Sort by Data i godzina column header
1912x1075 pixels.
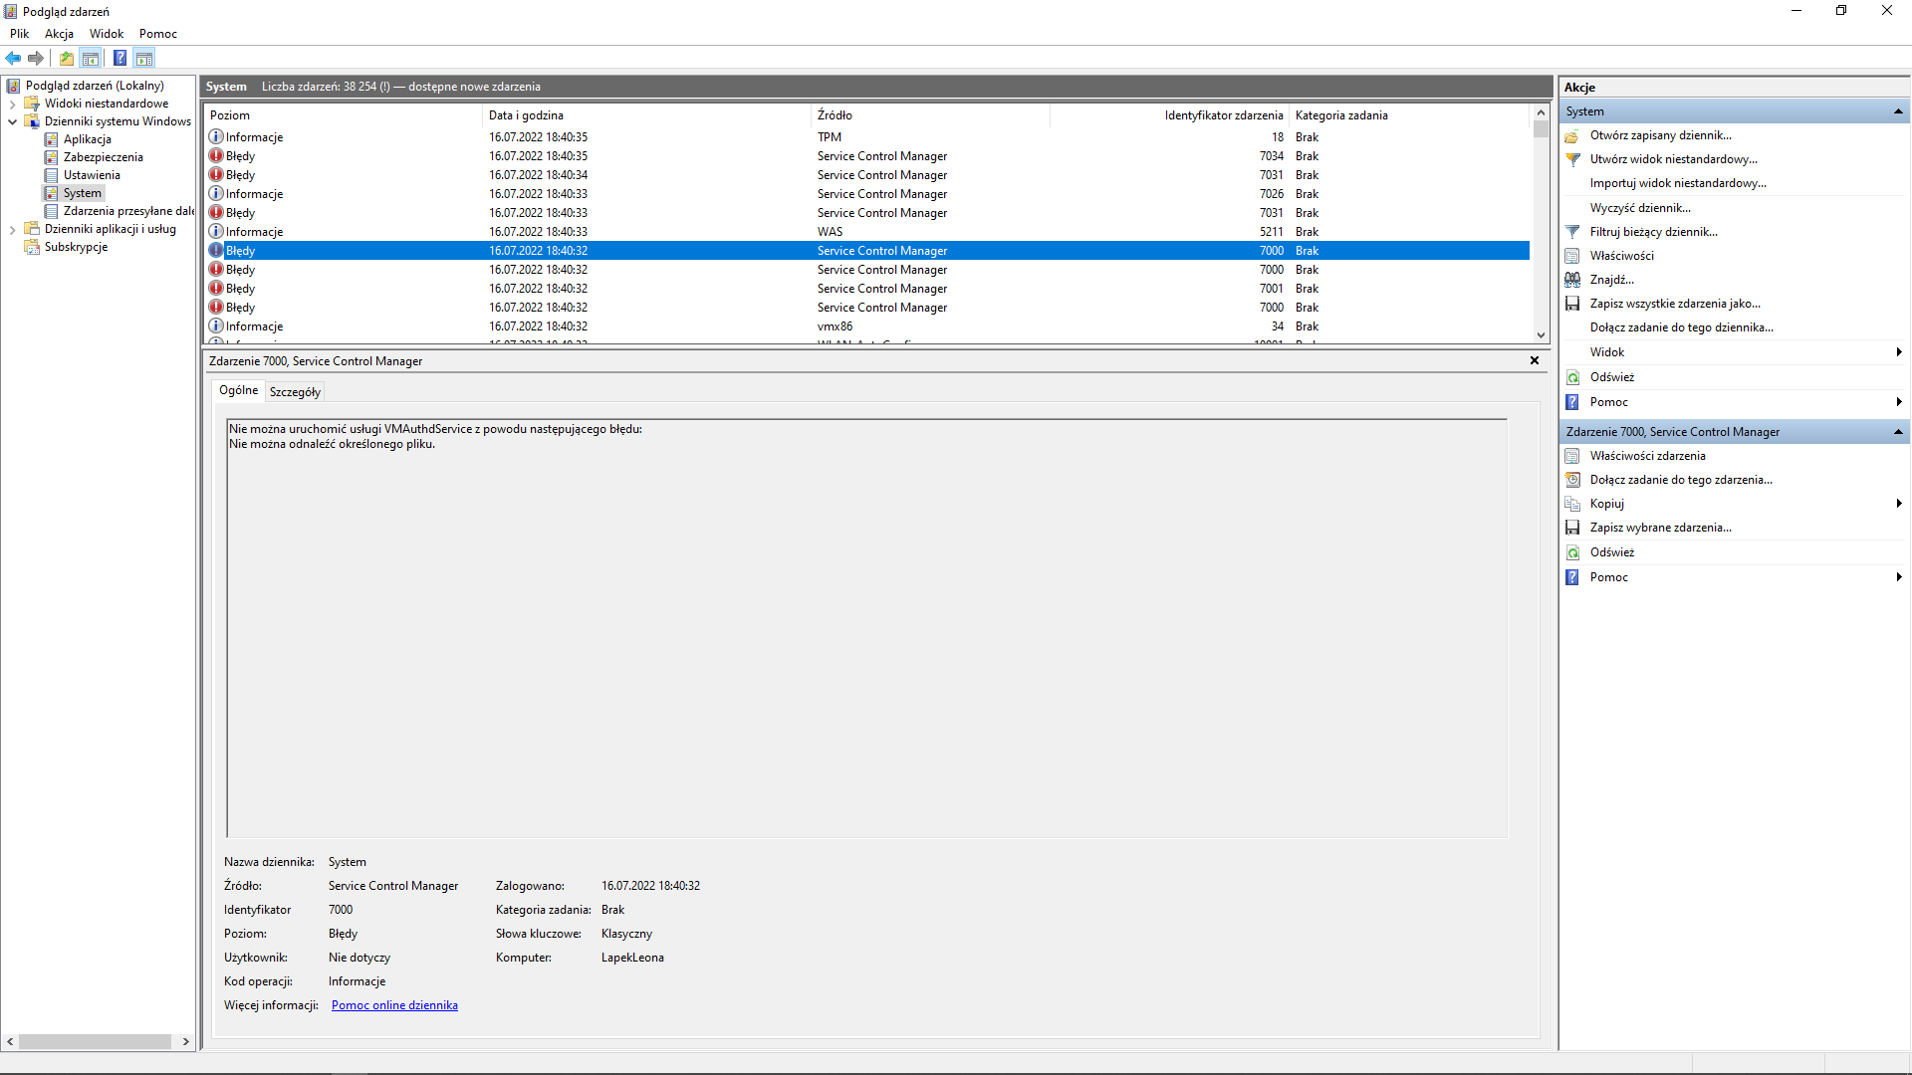(647, 115)
